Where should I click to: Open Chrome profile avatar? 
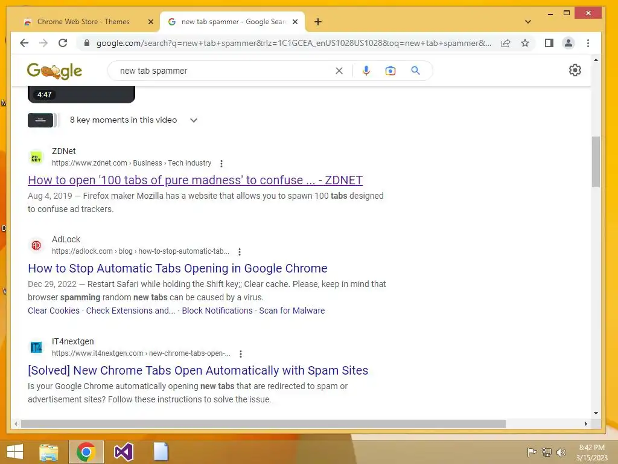[569, 43]
